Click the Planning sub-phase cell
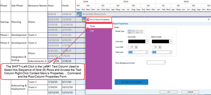This screenshot has height=95, width=211. [x=19, y=22]
